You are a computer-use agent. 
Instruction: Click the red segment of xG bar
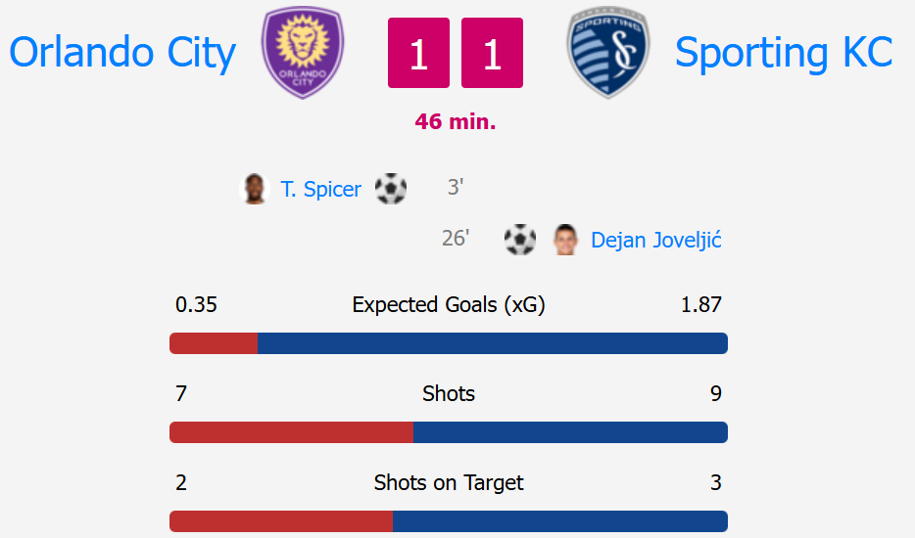[214, 343]
